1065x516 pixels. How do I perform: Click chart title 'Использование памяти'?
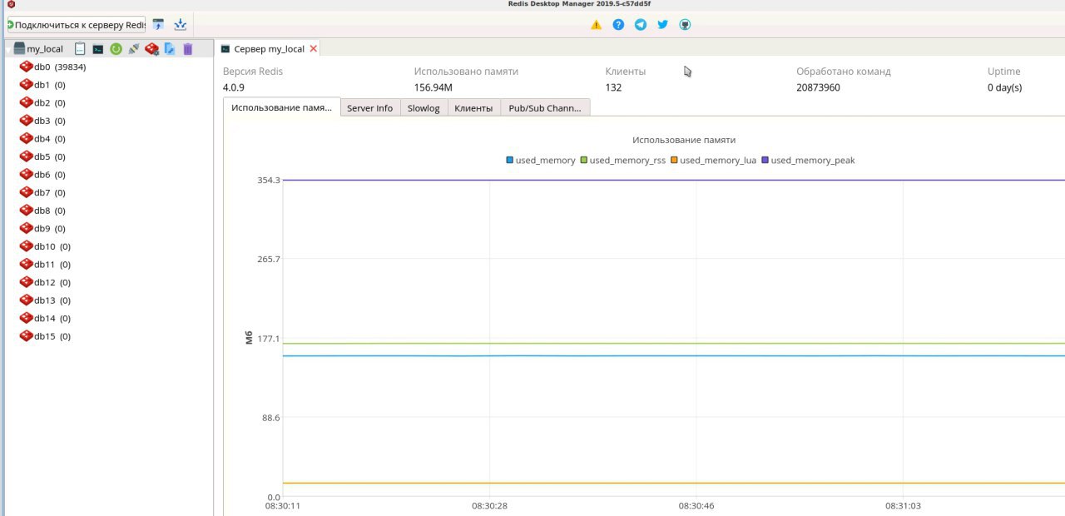click(x=684, y=140)
